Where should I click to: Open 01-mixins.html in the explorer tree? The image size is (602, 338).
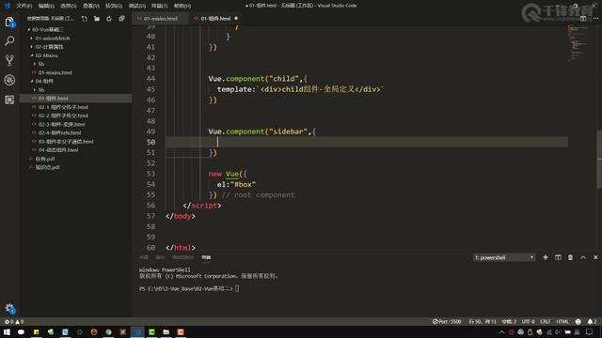coord(55,72)
